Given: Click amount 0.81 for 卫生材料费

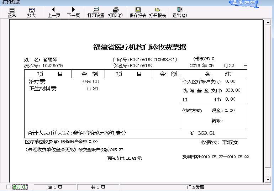Looking at the screenshot, I should tap(93, 89).
